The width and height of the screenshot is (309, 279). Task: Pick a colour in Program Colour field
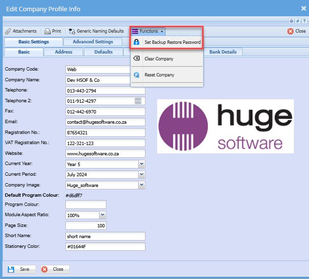[x=86, y=205]
